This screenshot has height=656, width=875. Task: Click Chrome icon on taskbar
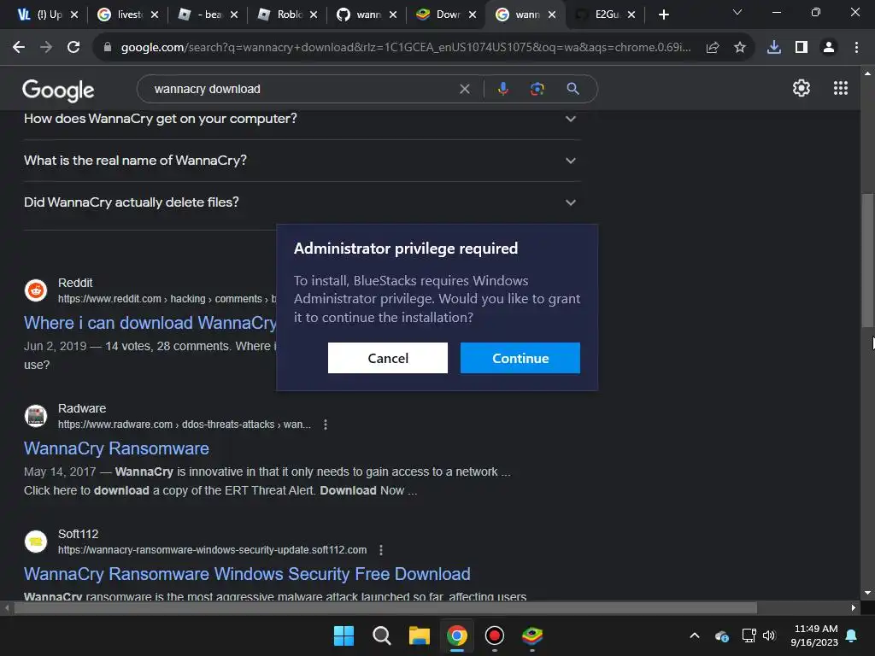[x=457, y=635]
